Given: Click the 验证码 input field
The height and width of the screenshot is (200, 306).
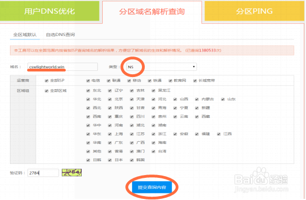Looking at the screenshot, I should [x=43, y=173].
